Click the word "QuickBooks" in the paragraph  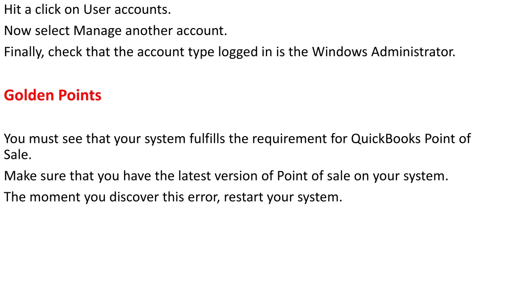385,139
